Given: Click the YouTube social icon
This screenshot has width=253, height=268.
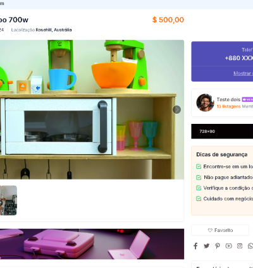Looking at the screenshot, I should (x=228, y=246).
